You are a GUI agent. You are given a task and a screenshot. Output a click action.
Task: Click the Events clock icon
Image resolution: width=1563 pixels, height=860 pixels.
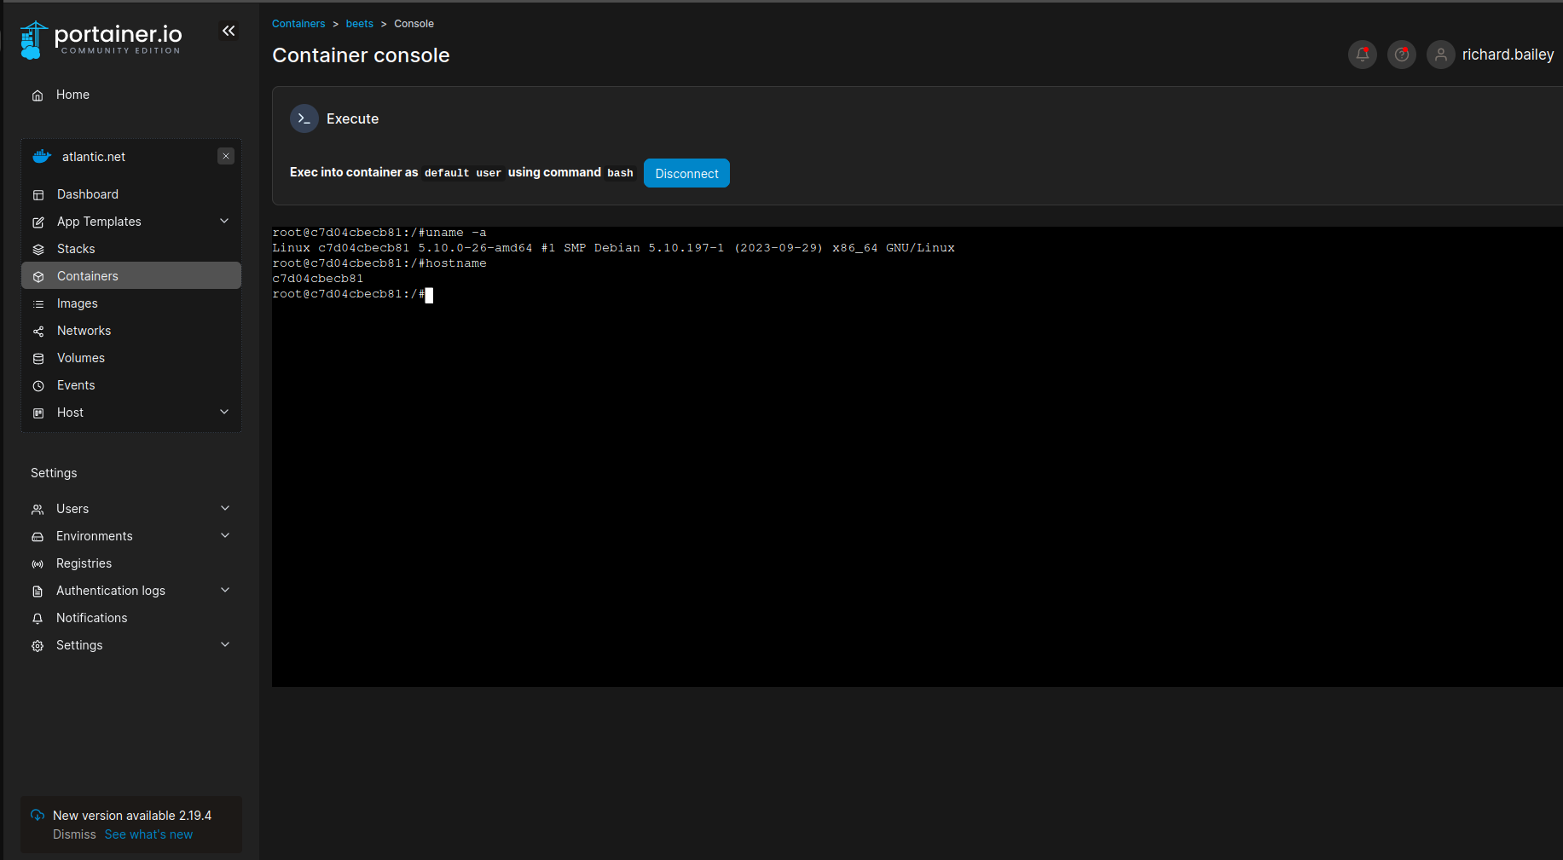[x=38, y=386]
